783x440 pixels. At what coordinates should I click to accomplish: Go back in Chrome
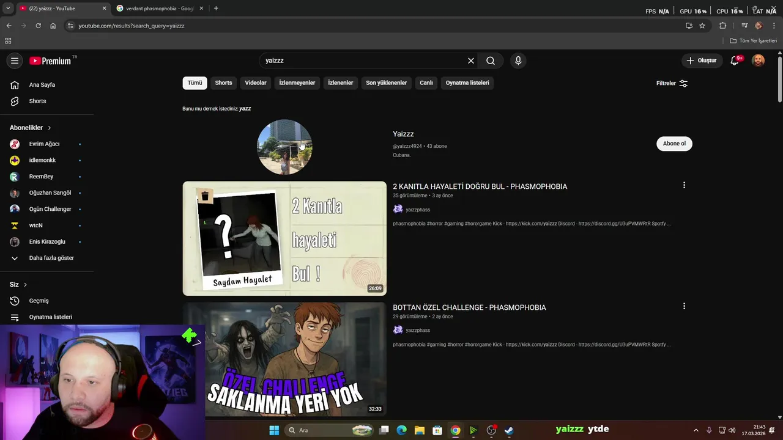tap(9, 26)
